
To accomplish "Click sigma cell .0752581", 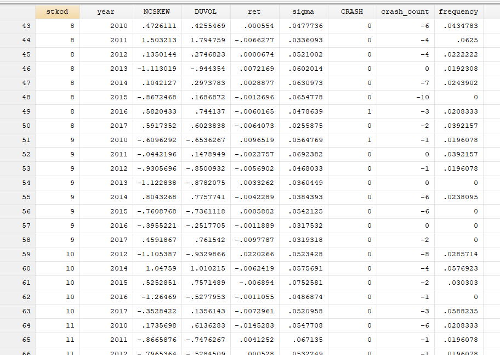I will (303, 283).
